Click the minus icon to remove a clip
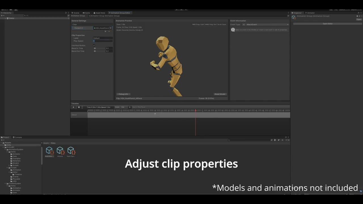 click(x=109, y=31)
